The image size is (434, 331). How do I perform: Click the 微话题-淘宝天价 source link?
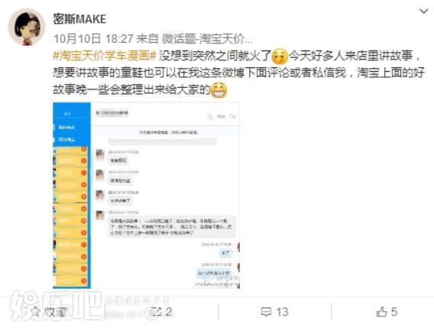click(x=207, y=39)
